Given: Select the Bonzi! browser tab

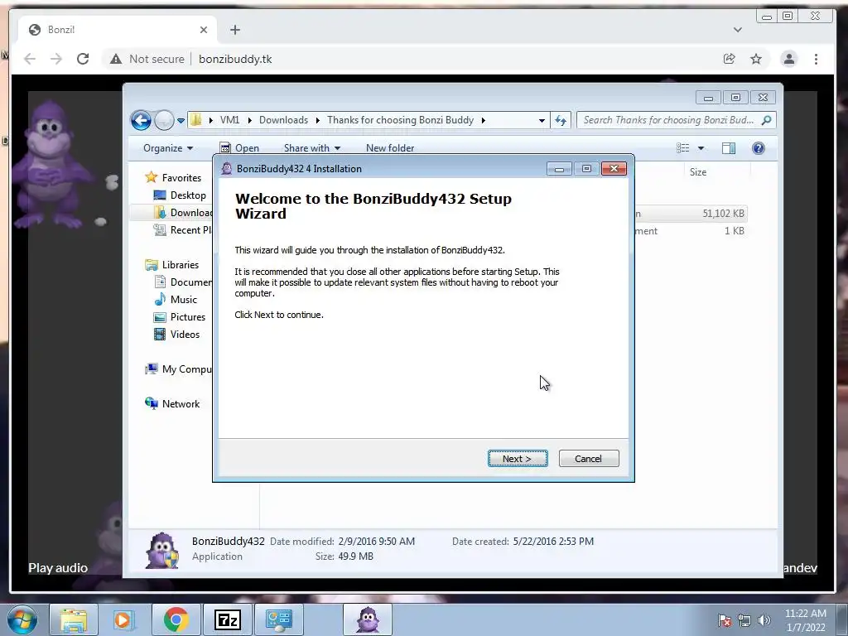Looking at the screenshot, I should click(x=118, y=30).
